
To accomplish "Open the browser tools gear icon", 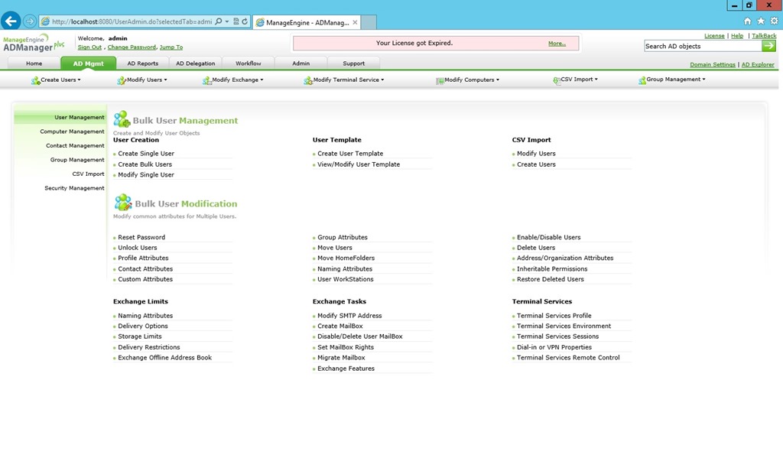I will tap(774, 21).
